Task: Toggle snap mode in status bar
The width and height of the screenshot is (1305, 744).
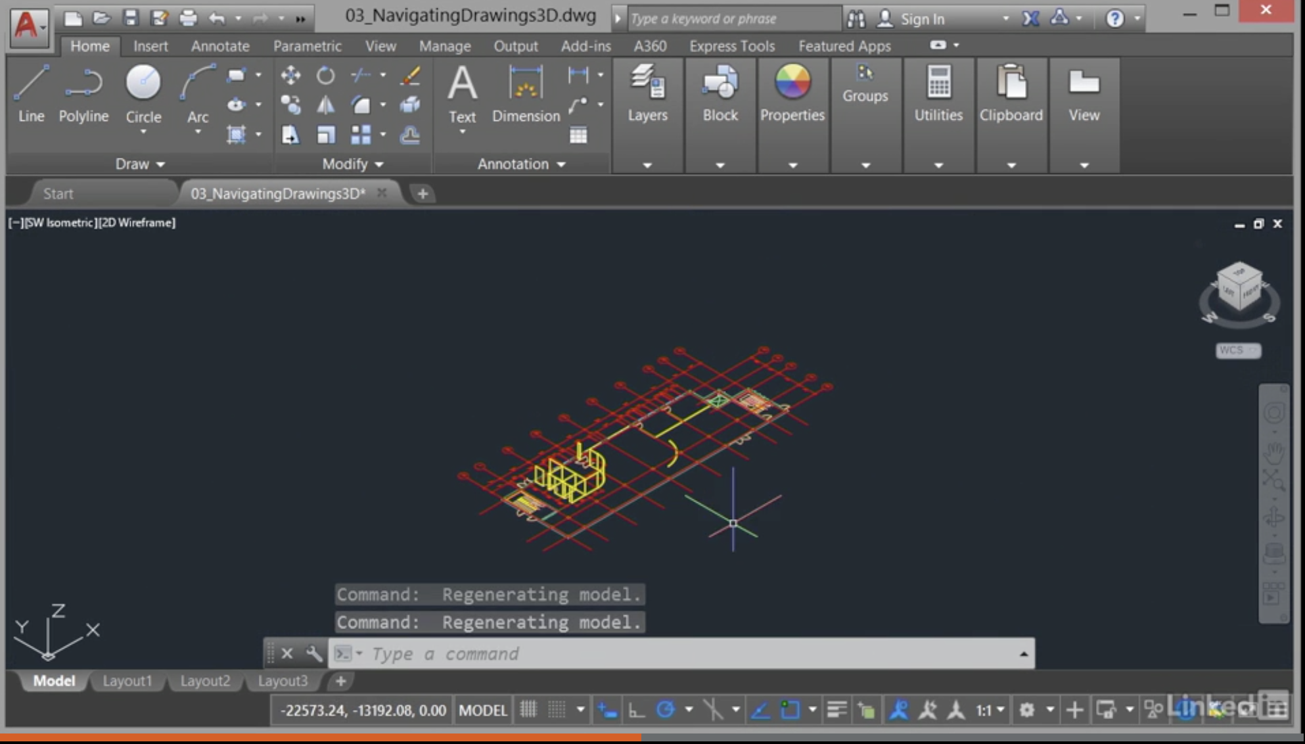Action: pos(555,710)
